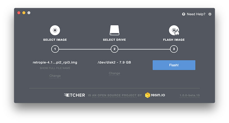Click the Need Help question mark icon
The width and height of the screenshot is (229, 123).
click(x=183, y=14)
